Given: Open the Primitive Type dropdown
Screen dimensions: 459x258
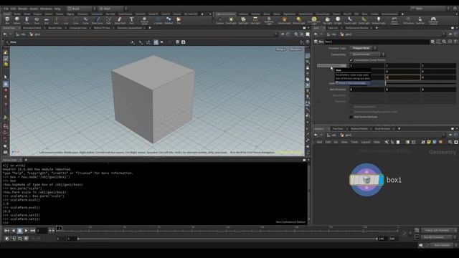Looking at the screenshot, I should 363,48.
